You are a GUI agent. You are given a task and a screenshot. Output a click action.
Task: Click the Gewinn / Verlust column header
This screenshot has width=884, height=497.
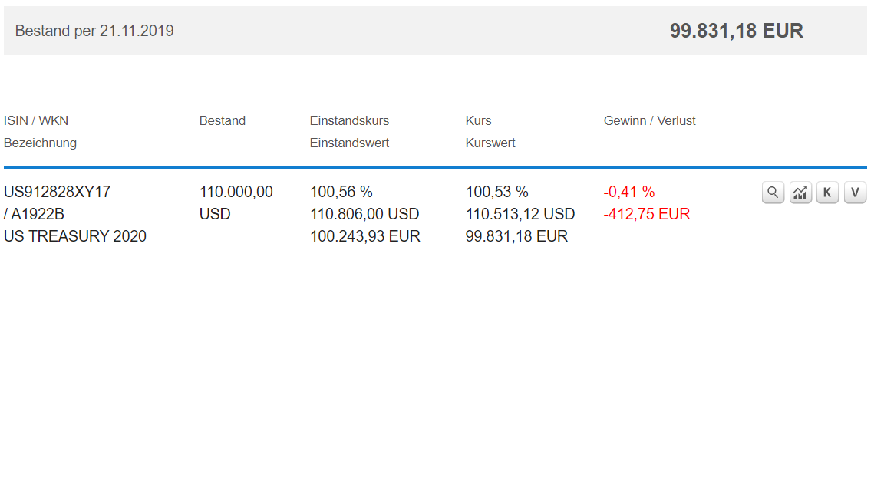pyautogui.click(x=649, y=120)
